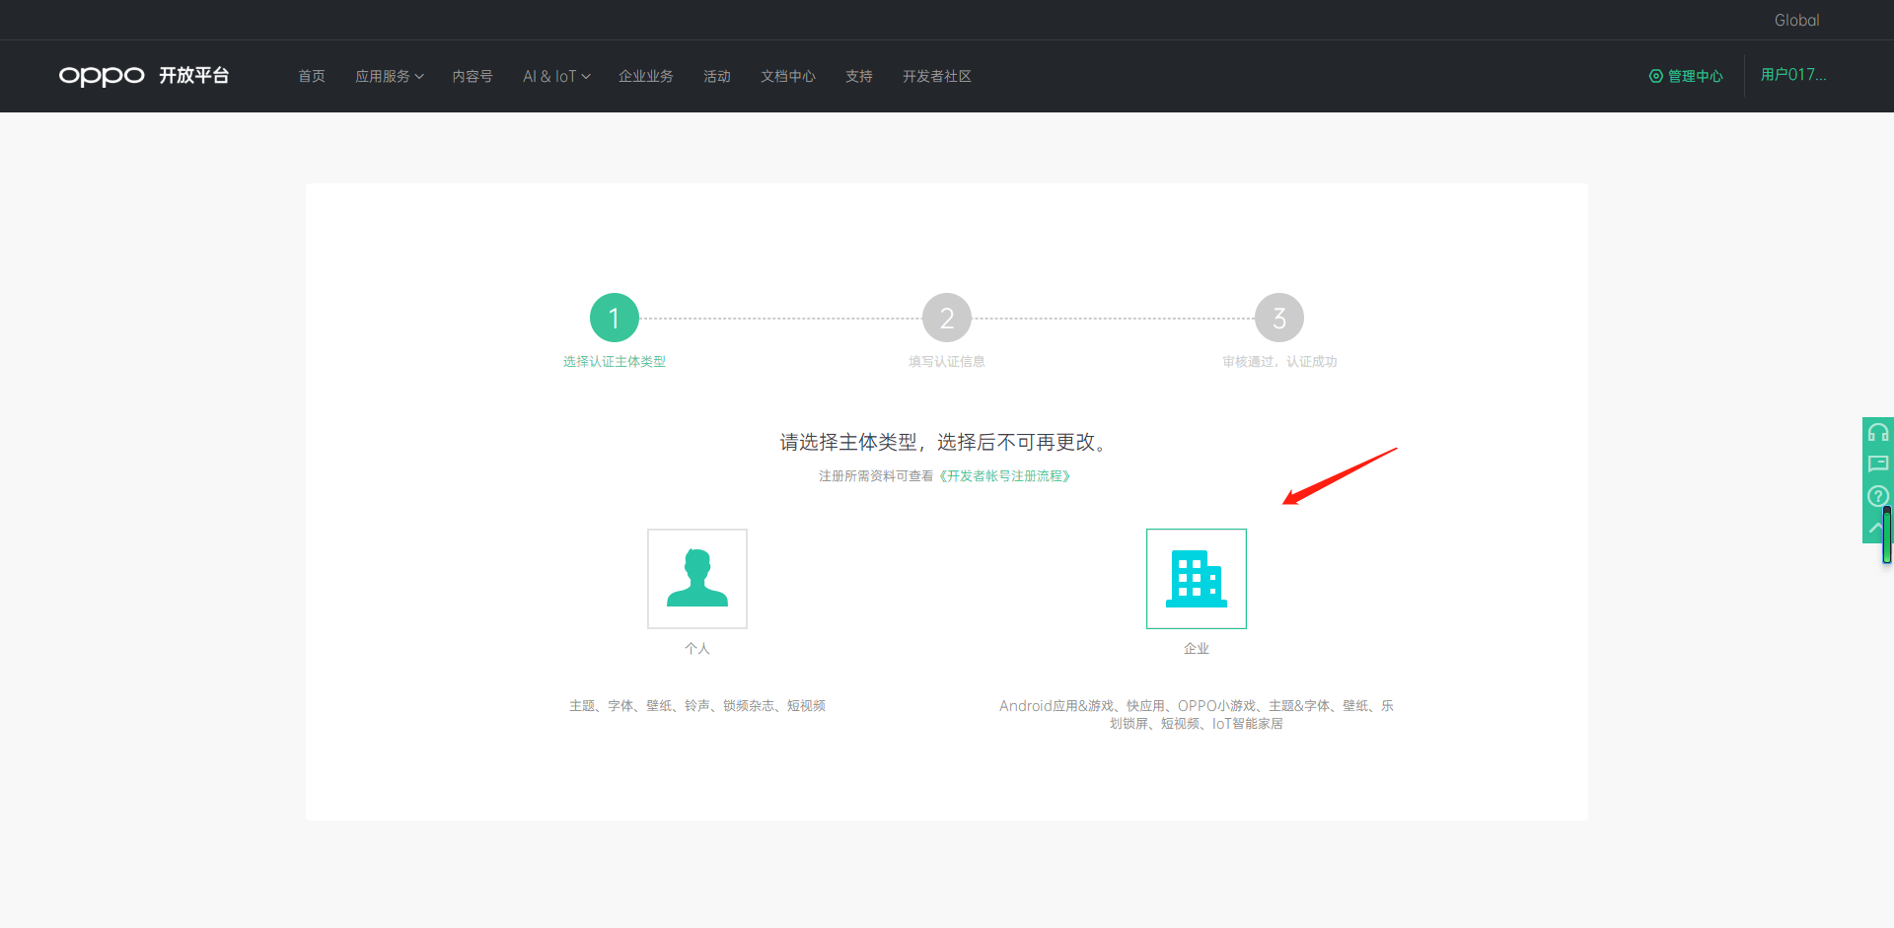The width and height of the screenshot is (1894, 928).
Task: Open 管理中心 link
Action: pos(1696,76)
